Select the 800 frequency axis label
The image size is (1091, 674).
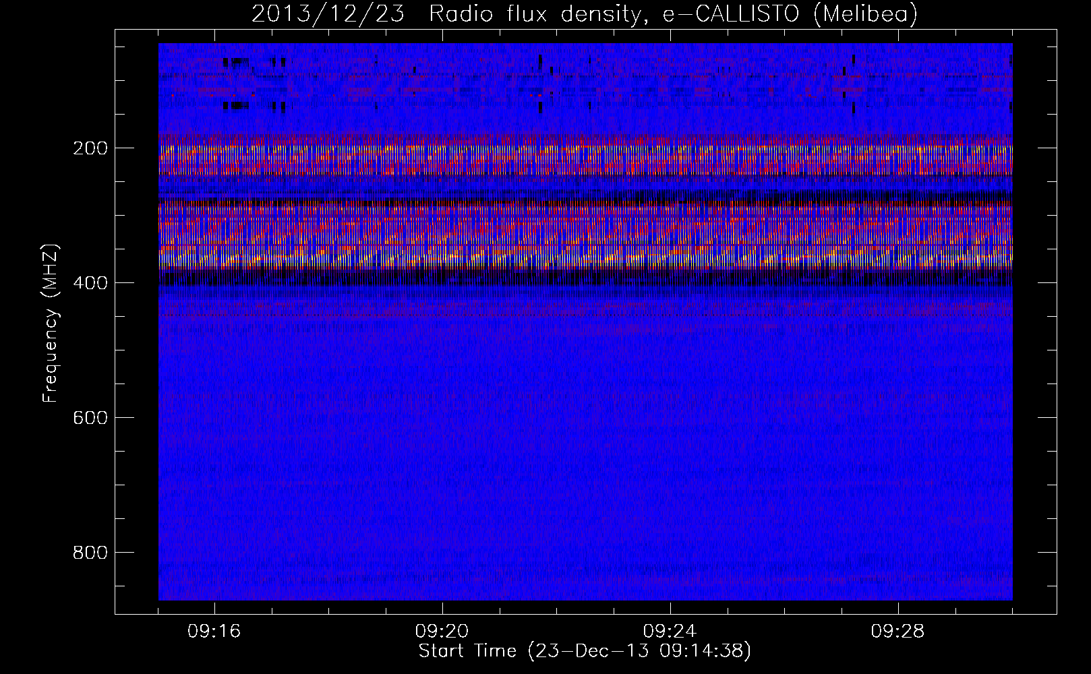(90, 553)
